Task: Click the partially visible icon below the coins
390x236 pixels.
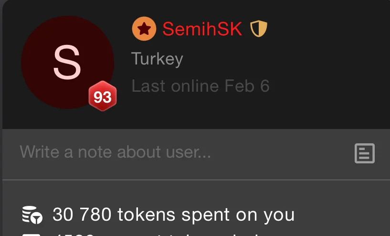Action: 31,235
